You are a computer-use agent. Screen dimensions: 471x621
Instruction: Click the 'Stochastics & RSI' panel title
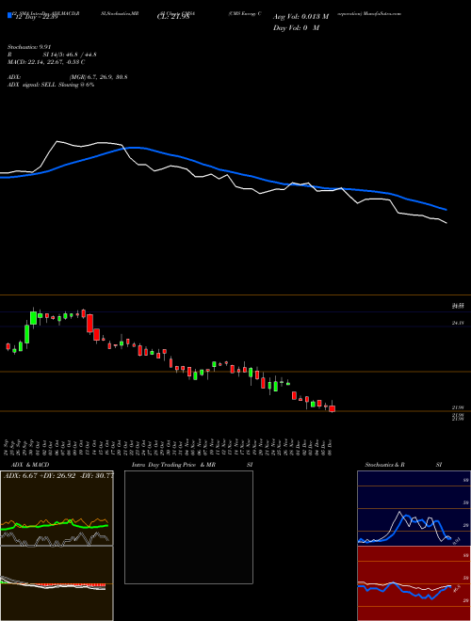pos(403,465)
